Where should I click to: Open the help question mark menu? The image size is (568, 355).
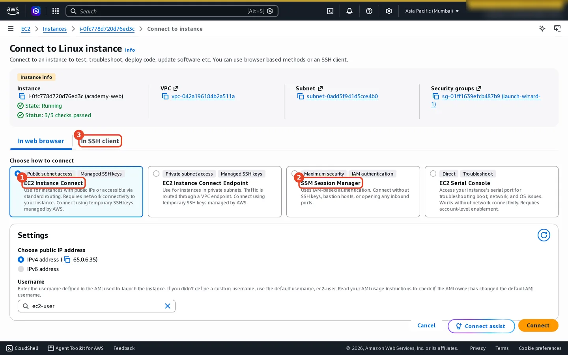coord(369,11)
